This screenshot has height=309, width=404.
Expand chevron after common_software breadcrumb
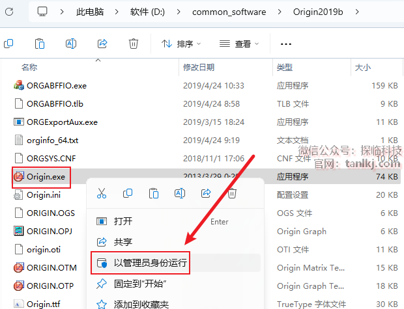click(280, 12)
